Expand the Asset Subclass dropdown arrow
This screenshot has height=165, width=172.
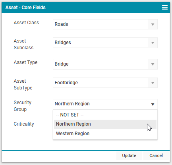click(153, 43)
